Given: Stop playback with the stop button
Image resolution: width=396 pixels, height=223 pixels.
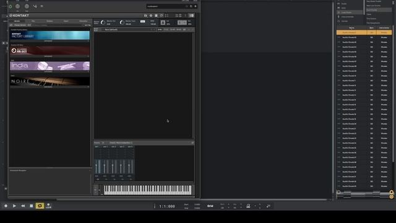Looking at the screenshot, I should click(x=32, y=206).
